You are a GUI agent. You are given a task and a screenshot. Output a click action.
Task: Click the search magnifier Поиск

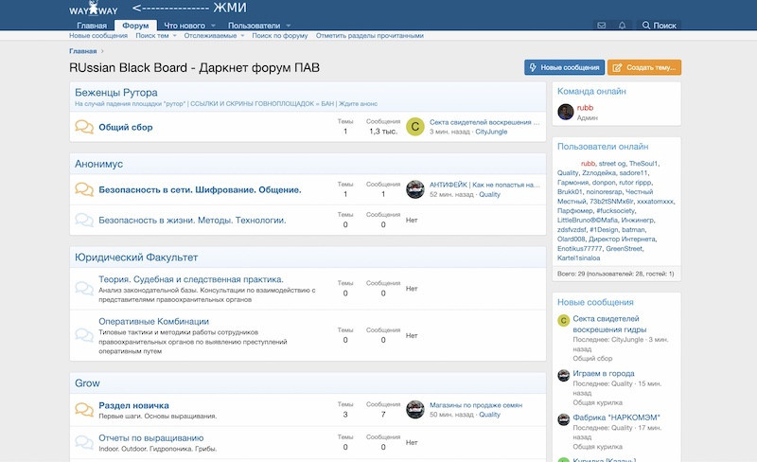click(x=659, y=26)
